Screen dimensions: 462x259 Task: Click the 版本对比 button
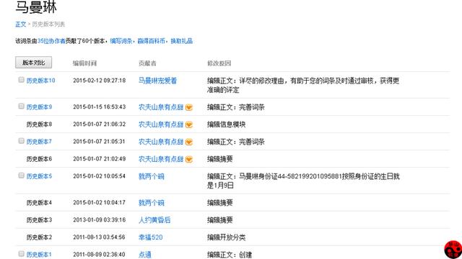click(34, 63)
